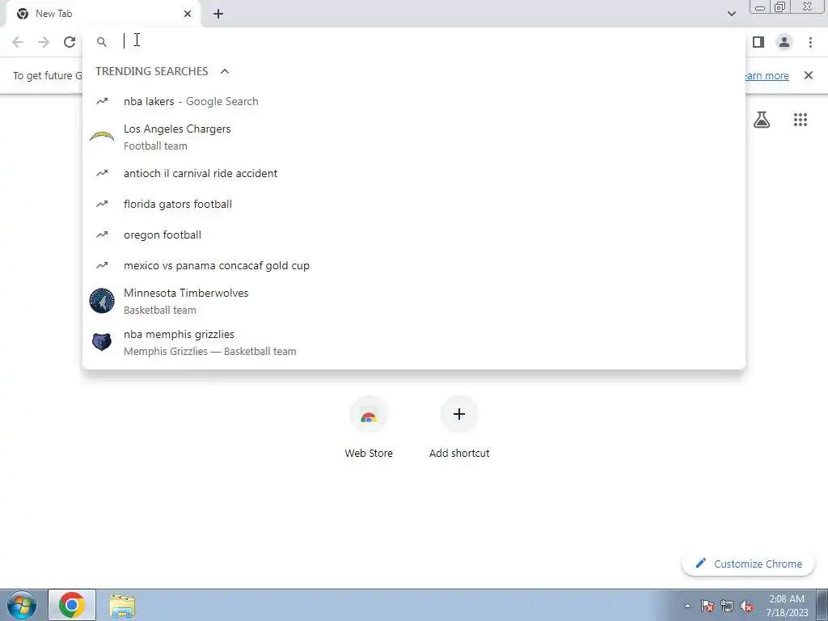828x621 pixels.
Task: Open Chrome's three-dot menu
Action: [810, 42]
